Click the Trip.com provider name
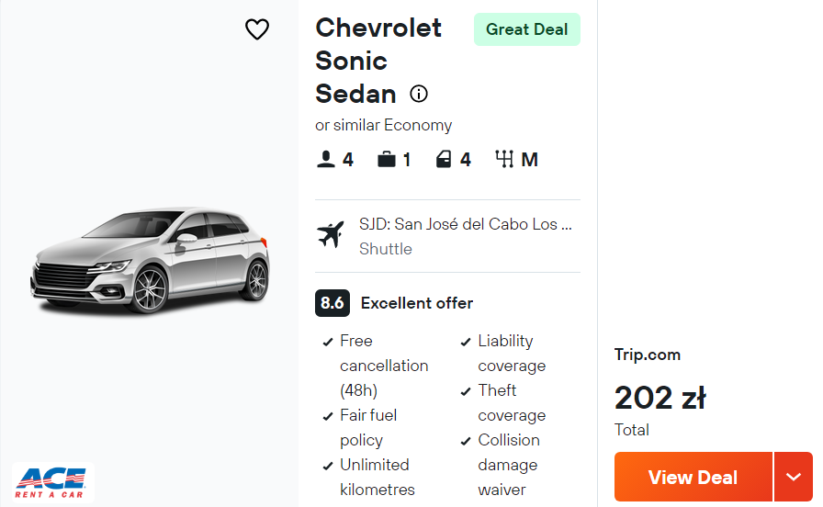This screenshot has height=507, width=823. coord(648,355)
